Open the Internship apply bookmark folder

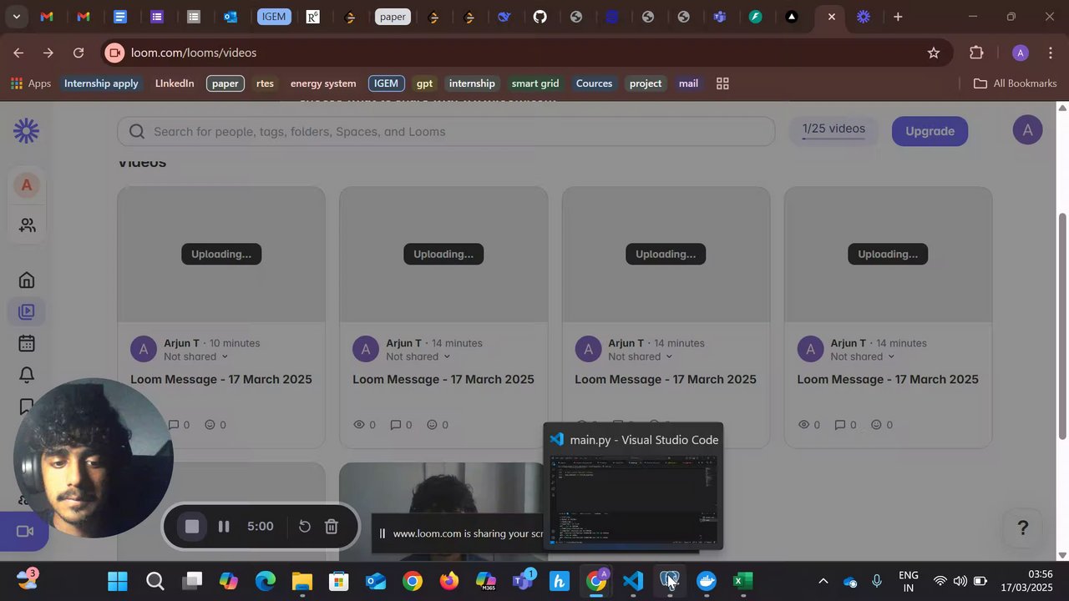pos(101,83)
